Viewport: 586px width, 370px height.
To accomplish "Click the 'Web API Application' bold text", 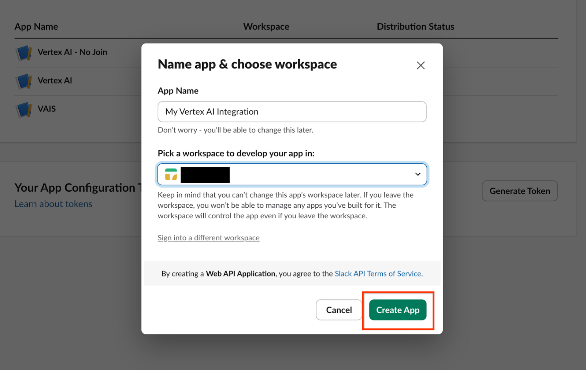I will (241, 274).
